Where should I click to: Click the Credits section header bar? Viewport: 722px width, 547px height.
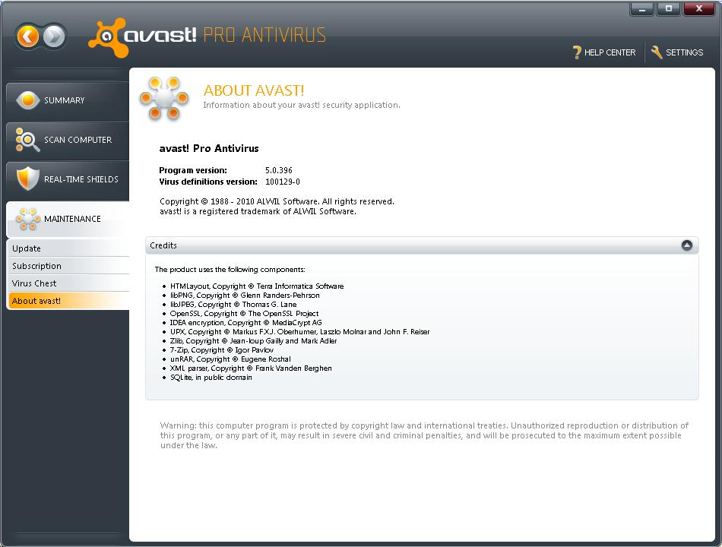click(x=422, y=245)
